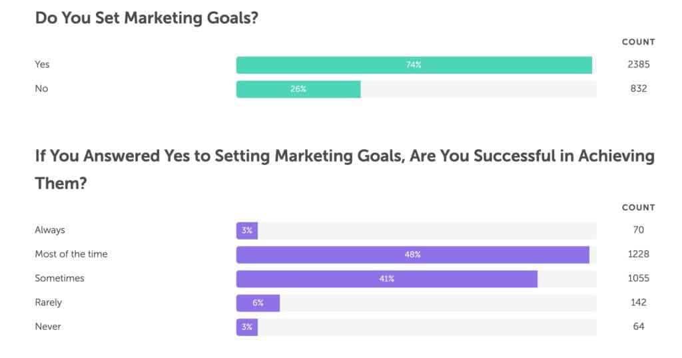The image size is (682, 358).
Task: Click the green 26% No bar
Action: point(298,89)
